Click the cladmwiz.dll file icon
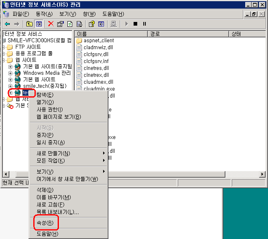Screen dimensions: 268x239 pos(79,48)
